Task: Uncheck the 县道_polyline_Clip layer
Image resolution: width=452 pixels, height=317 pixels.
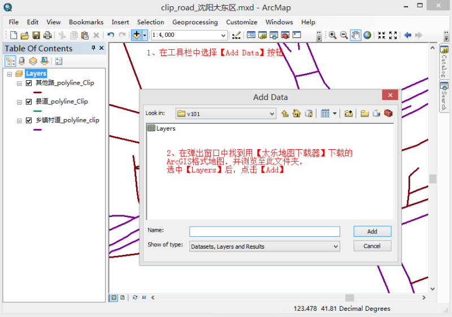Action: coord(29,102)
